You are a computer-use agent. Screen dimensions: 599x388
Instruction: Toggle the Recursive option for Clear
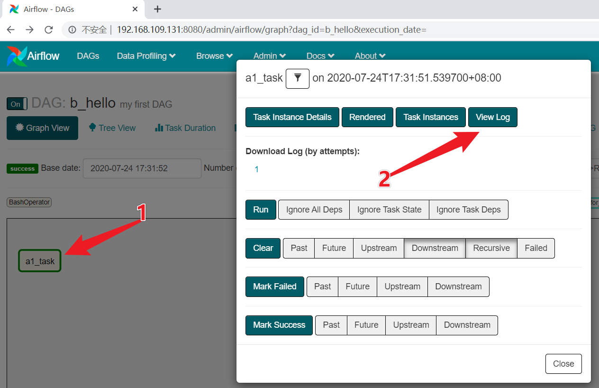(491, 248)
